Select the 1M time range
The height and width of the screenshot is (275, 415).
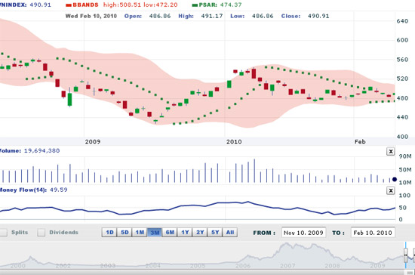point(140,233)
